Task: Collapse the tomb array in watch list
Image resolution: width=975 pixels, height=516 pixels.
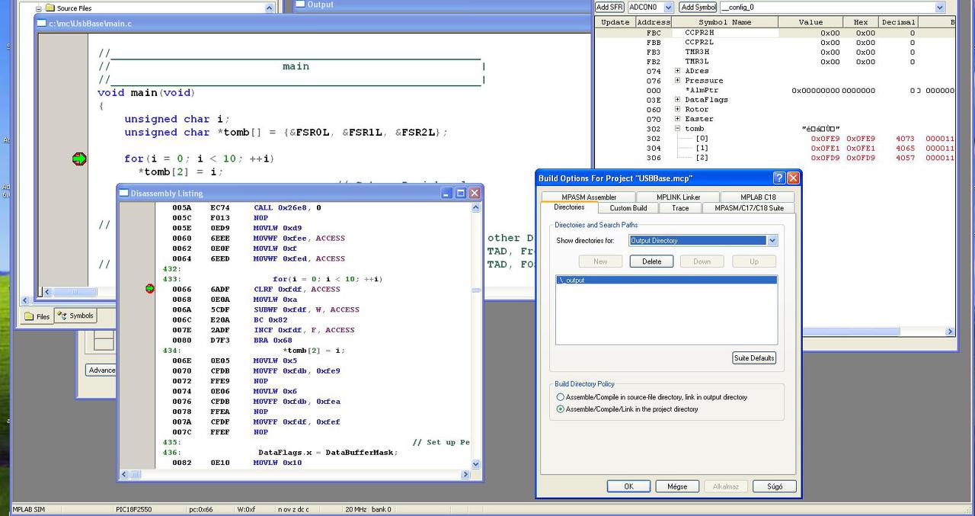Action: [x=677, y=129]
